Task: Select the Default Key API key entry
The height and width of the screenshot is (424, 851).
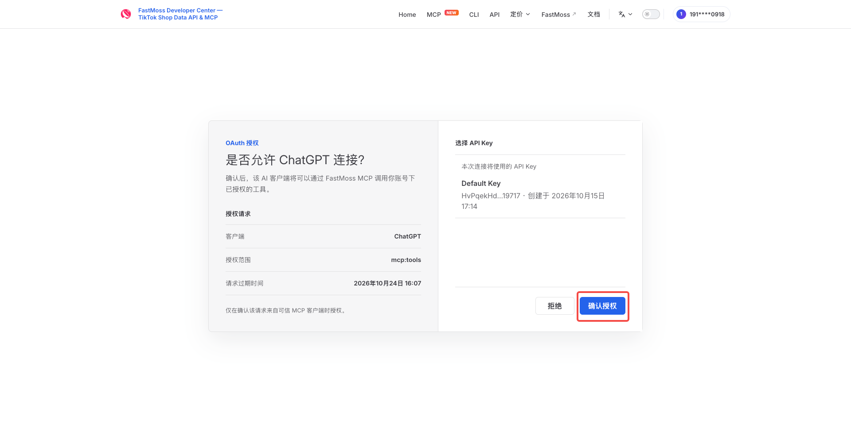Action: tap(540, 195)
